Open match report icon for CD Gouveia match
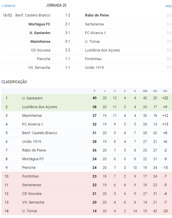The height and width of the screenshot is (218, 172). pos(168,50)
